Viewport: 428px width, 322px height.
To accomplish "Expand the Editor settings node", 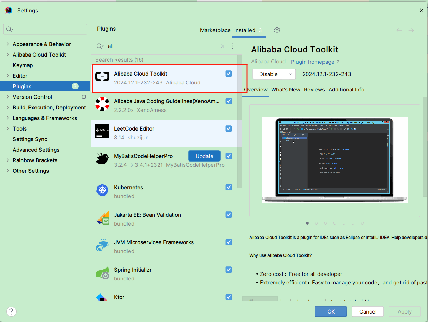I will (x=8, y=76).
